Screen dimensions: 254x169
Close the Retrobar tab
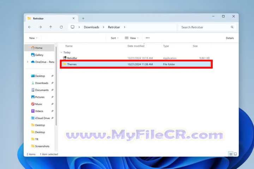73,18
